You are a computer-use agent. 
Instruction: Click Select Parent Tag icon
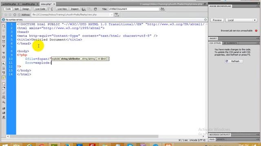coord(4,53)
